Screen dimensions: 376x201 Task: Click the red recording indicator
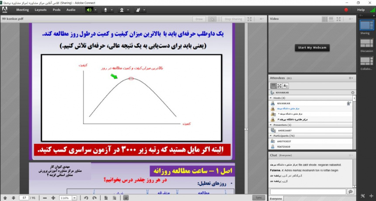click(x=346, y=10)
